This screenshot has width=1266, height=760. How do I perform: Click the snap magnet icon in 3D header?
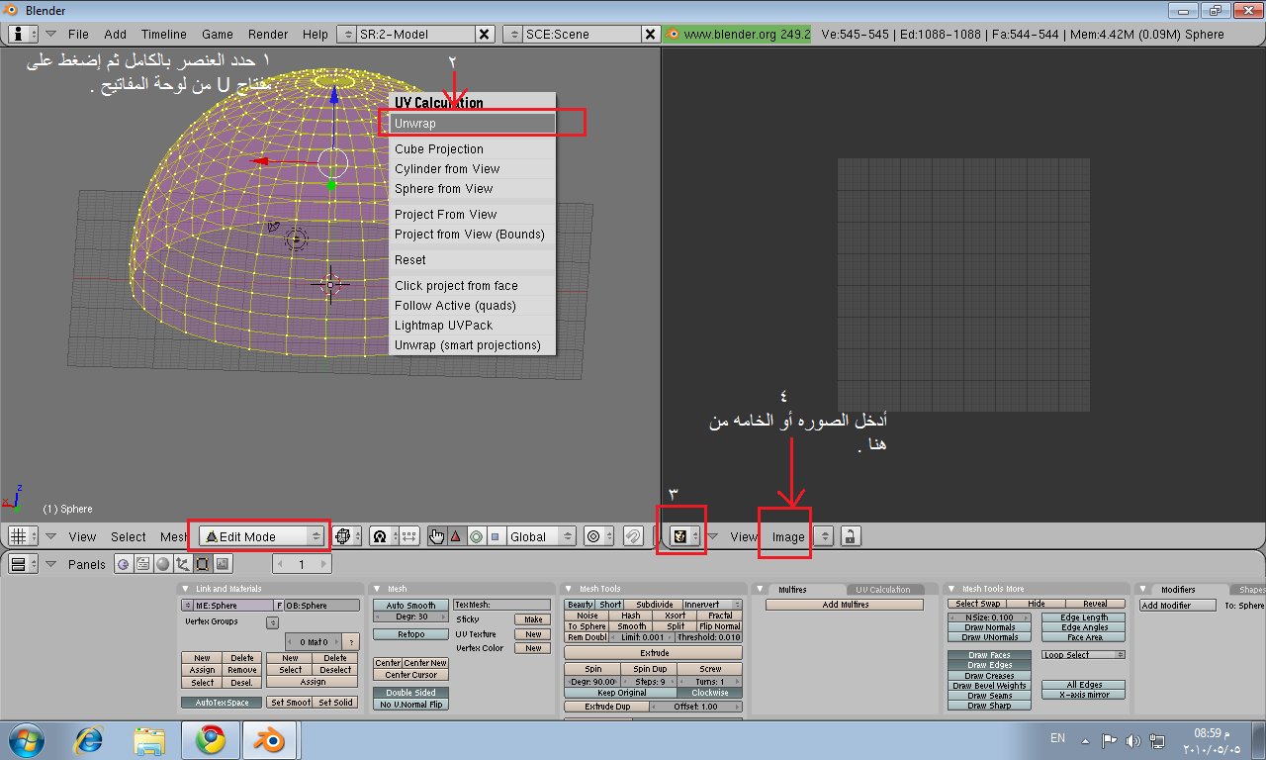point(634,536)
